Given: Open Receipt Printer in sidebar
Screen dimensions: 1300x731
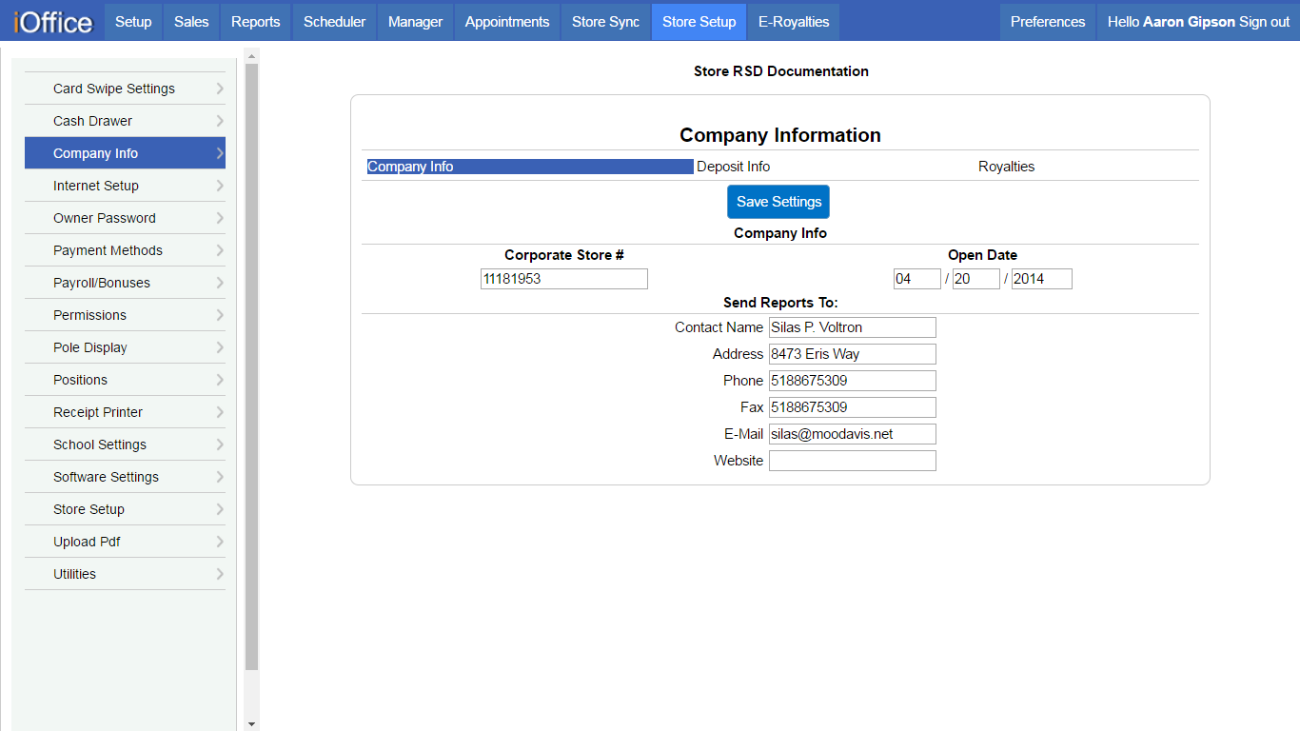Looking at the screenshot, I should tap(125, 412).
